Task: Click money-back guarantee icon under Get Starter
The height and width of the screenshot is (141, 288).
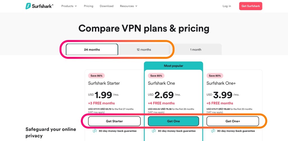Action: (94, 131)
